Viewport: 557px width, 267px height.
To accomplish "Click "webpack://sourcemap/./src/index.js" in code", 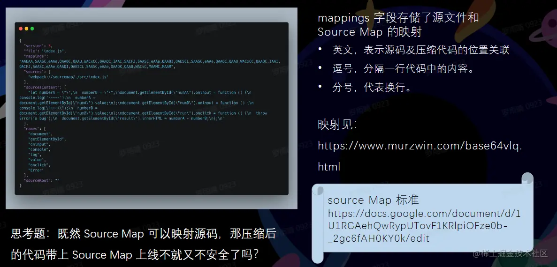I will (68, 77).
